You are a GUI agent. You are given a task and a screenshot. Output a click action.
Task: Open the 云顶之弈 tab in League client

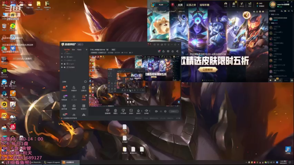(x=191, y=5)
